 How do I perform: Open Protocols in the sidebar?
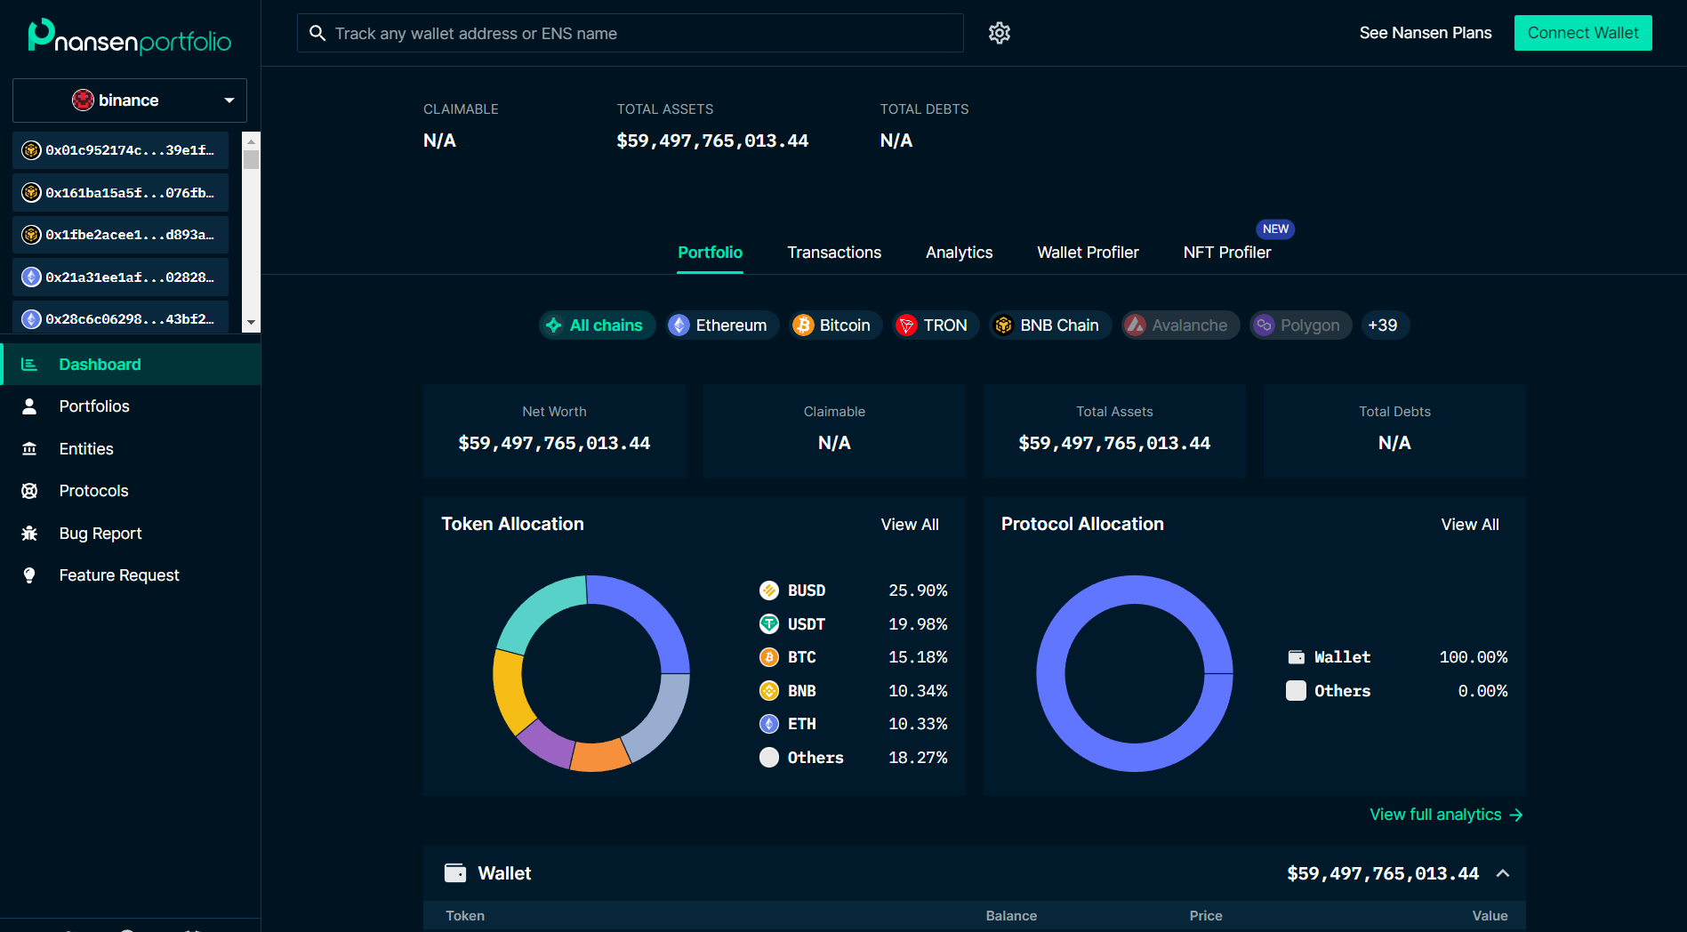point(130,491)
